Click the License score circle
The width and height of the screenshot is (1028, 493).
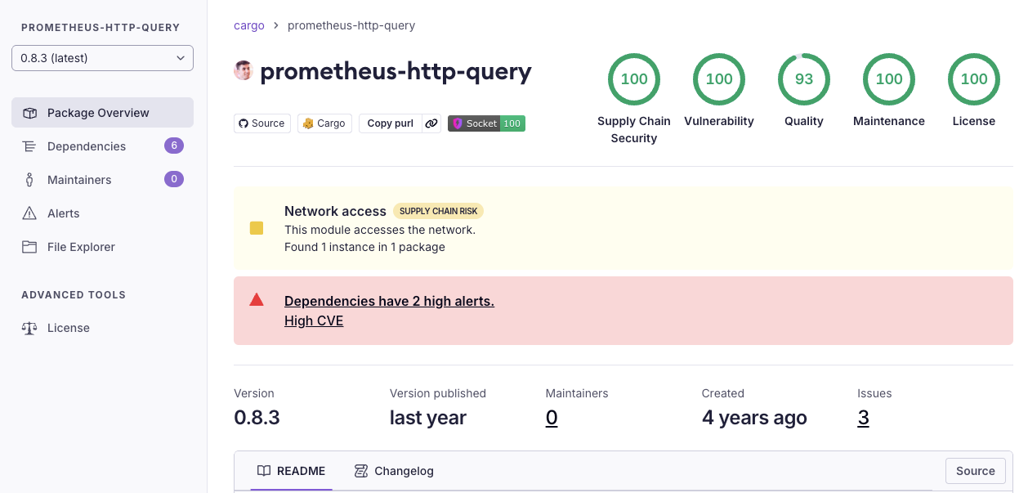pos(973,79)
